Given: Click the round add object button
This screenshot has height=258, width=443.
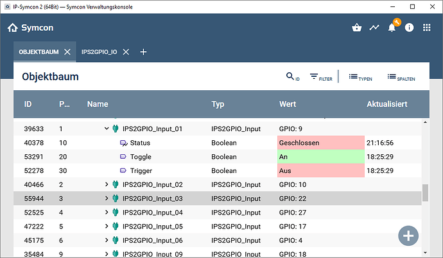Looking at the screenshot, I should [x=408, y=236].
